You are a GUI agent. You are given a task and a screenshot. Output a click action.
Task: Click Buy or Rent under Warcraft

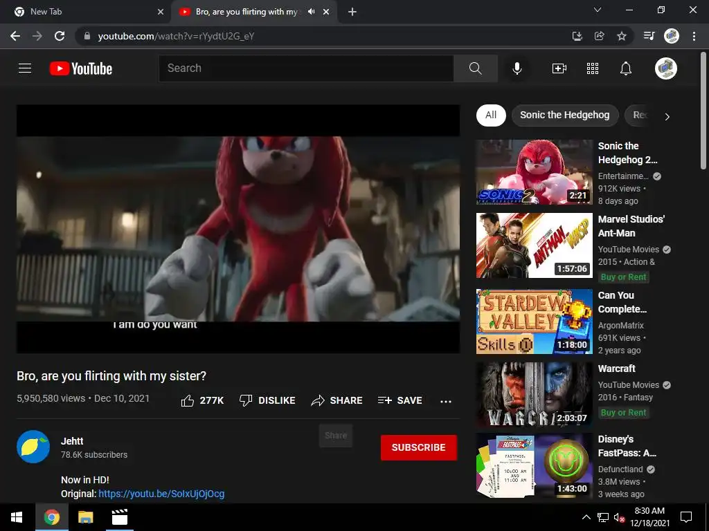pyautogui.click(x=624, y=413)
